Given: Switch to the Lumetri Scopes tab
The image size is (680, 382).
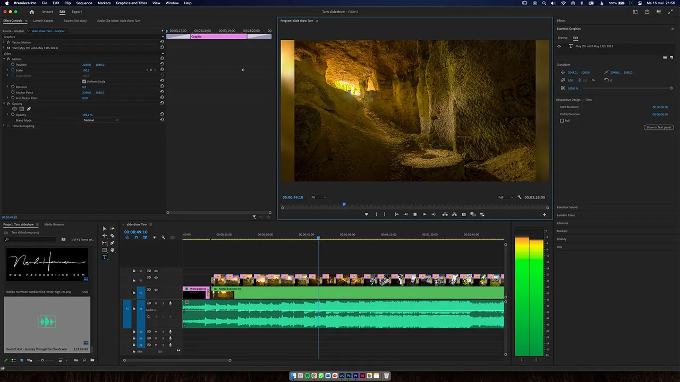Looking at the screenshot, I should click(43, 21).
